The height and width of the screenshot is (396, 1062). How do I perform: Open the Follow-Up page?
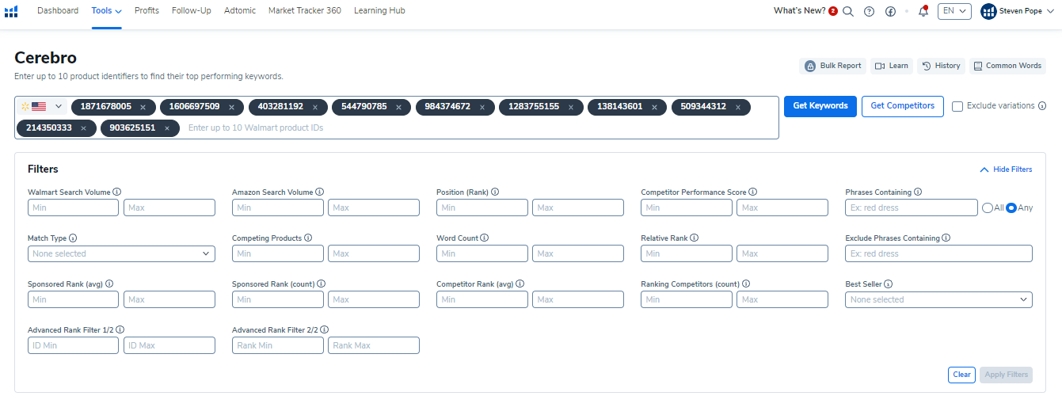[190, 11]
